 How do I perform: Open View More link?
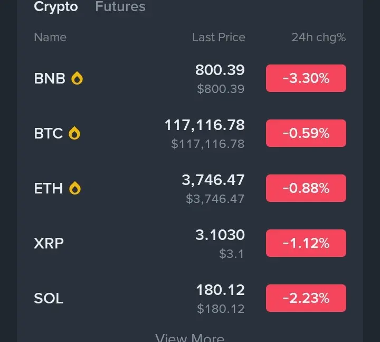190,337
